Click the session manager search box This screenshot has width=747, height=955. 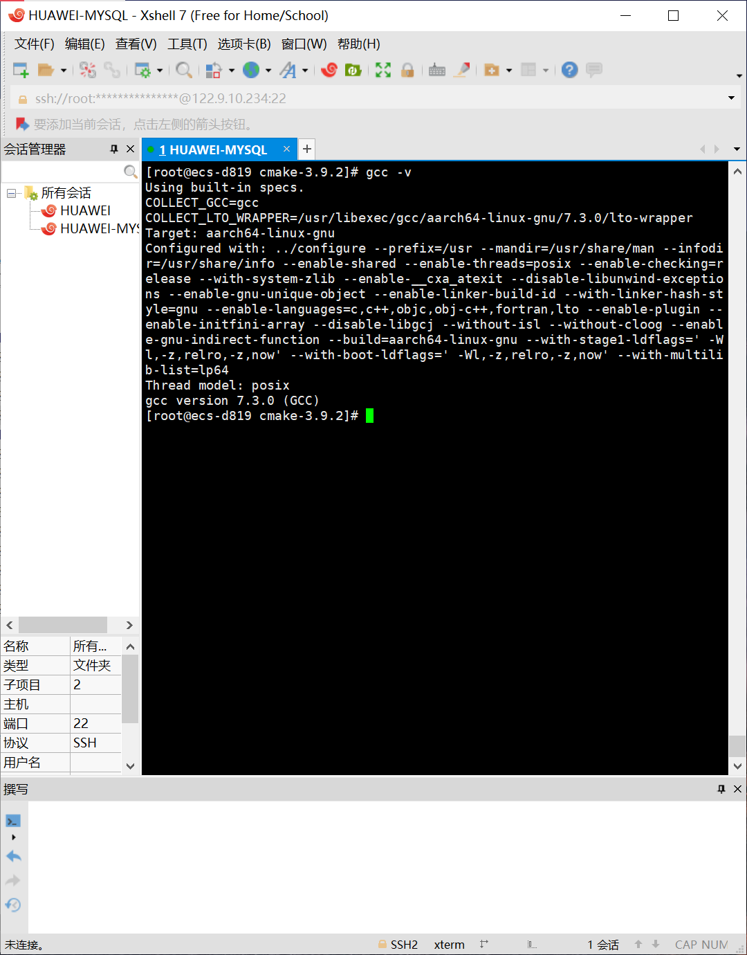pyautogui.click(x=62, y=171)
